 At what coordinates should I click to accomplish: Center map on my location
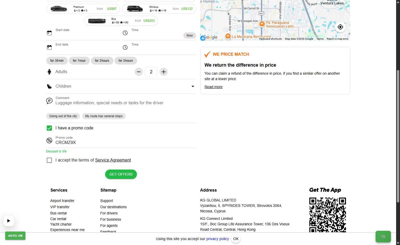340,27
